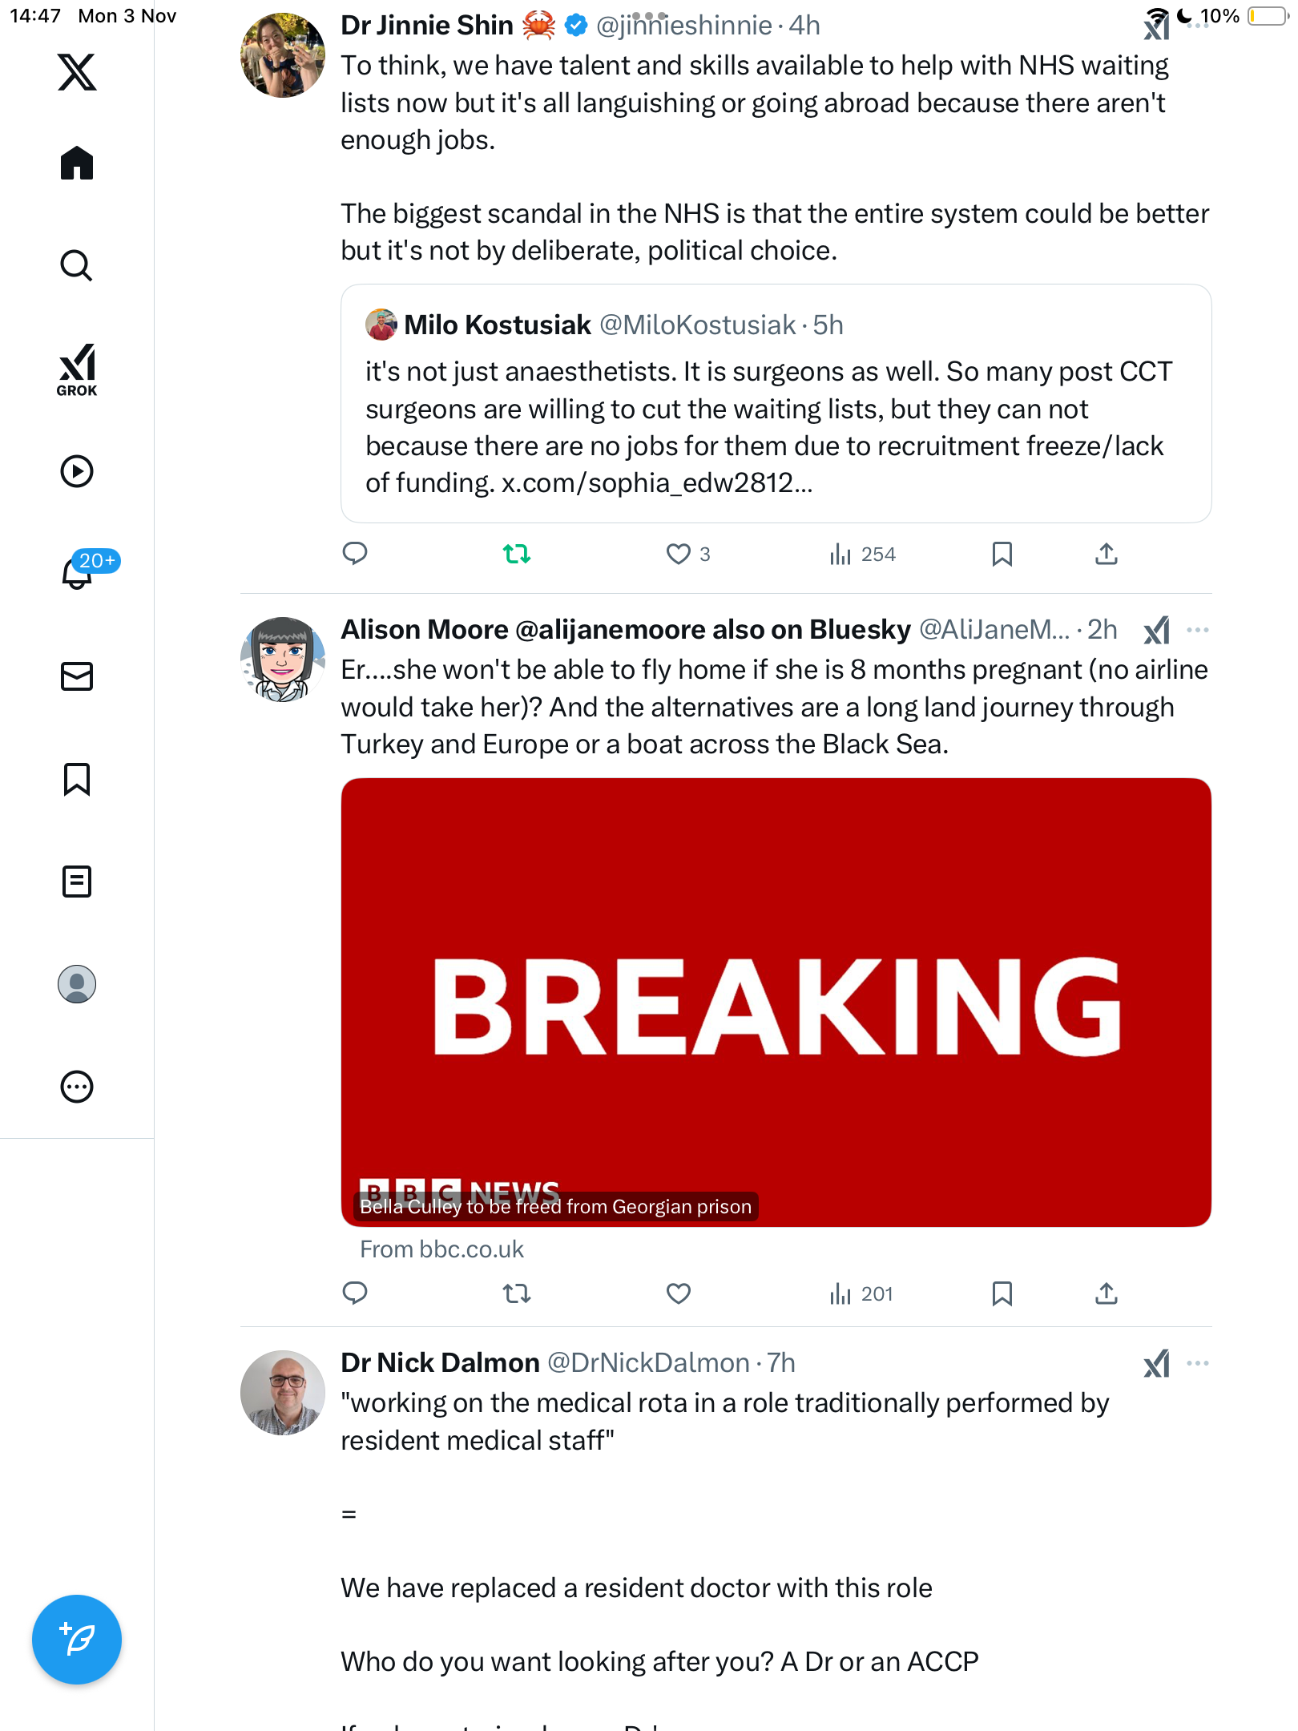Open Notifications with 20+ badge

pos(79,572)
